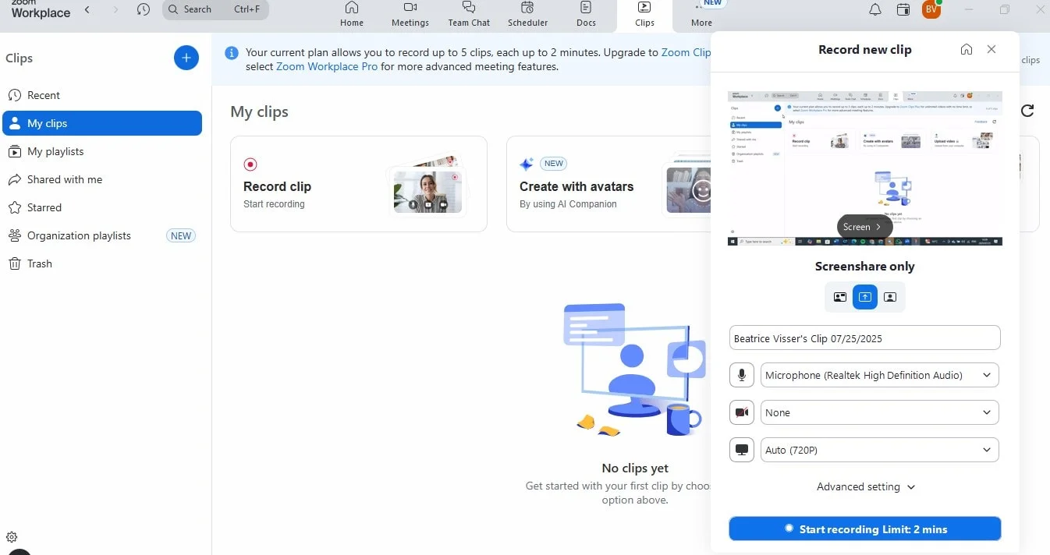Open the More menu
Image resolution: width=1050 pixels, height=555 pixels.
coord(701,15)
